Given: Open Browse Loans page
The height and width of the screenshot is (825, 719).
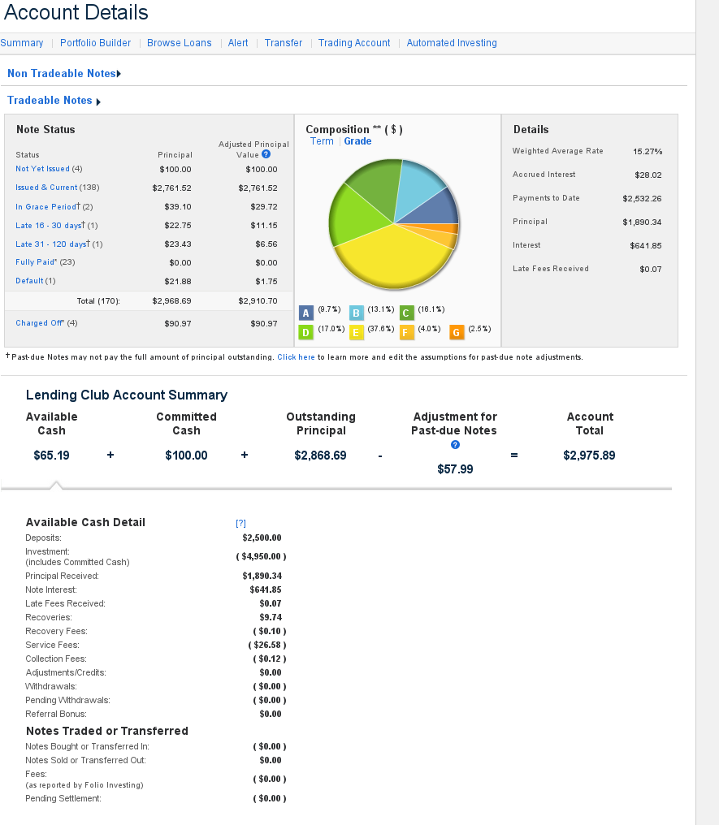Looking at the screenshot, I should [179, 42].
